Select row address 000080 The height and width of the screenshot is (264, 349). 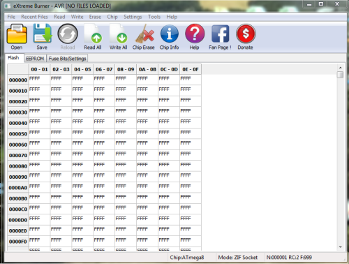pos(18,166)
